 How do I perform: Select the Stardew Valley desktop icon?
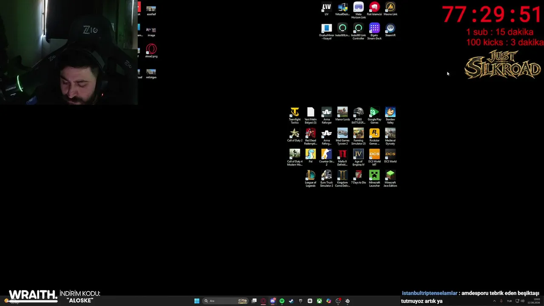(x=390, y=114)
